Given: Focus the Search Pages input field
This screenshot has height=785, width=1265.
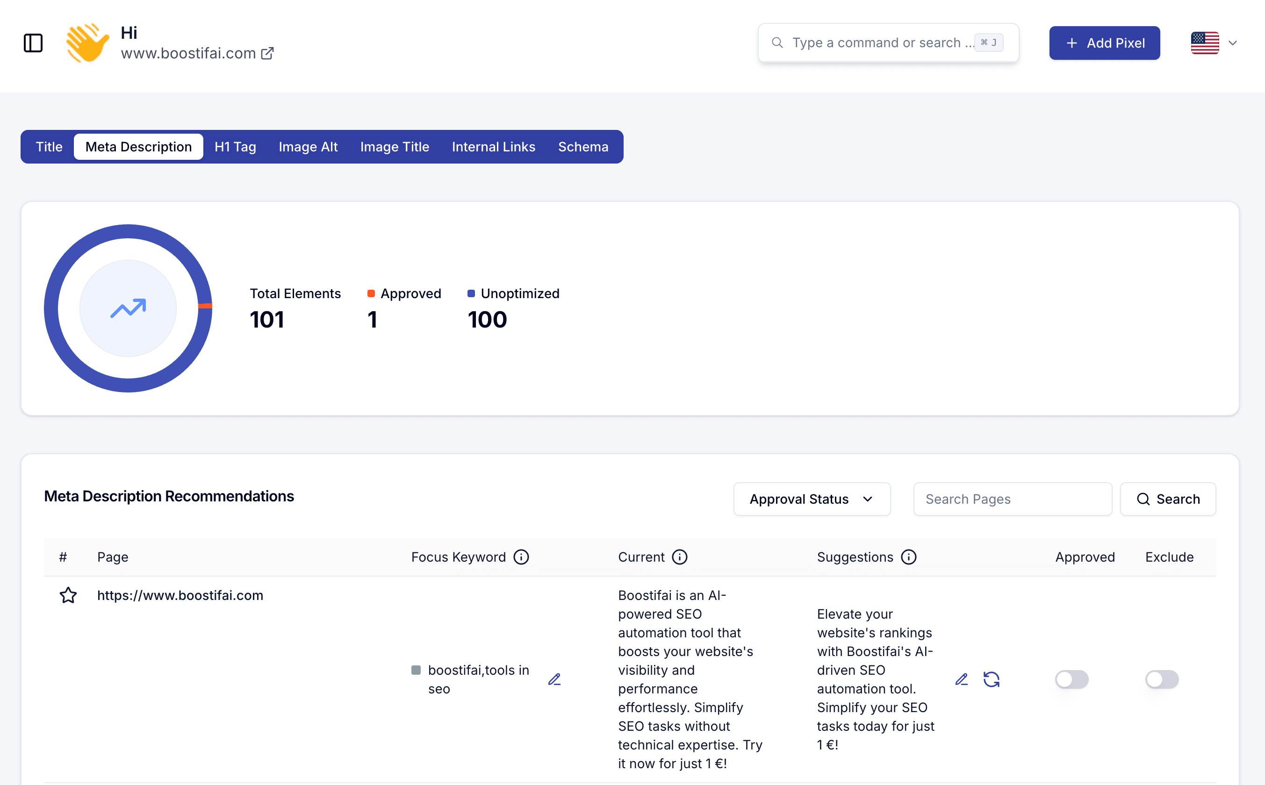Looking at the screenshot, I should [x=1012, y=499].
